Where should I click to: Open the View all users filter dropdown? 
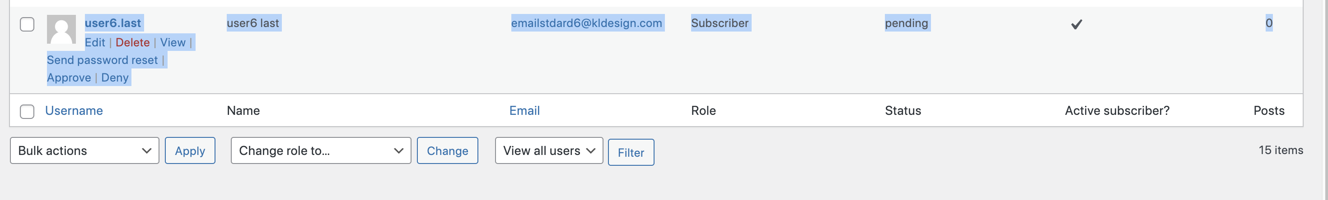[x=549, y=150]
